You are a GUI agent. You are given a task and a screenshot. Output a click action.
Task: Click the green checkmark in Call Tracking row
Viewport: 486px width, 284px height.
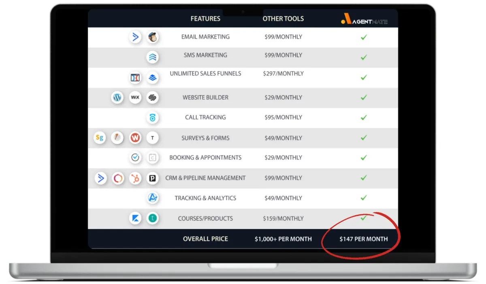click(364, 118)
